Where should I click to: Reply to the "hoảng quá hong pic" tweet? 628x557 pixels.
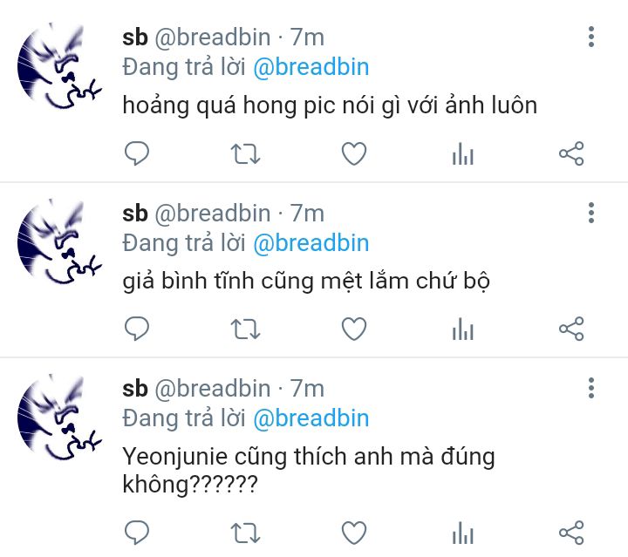(x=137, y=153)
